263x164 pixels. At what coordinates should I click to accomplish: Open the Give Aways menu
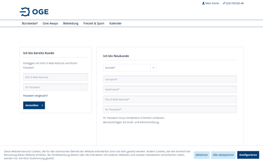(50, 24)
